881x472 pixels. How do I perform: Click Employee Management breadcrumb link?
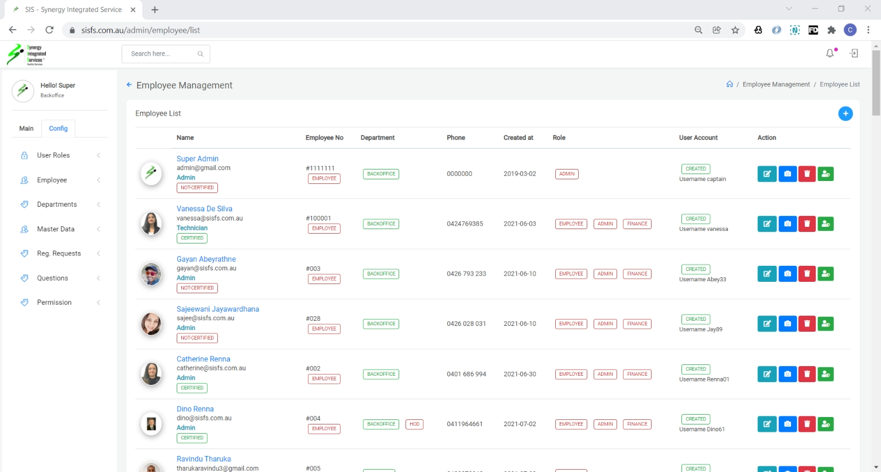(776, 84)
